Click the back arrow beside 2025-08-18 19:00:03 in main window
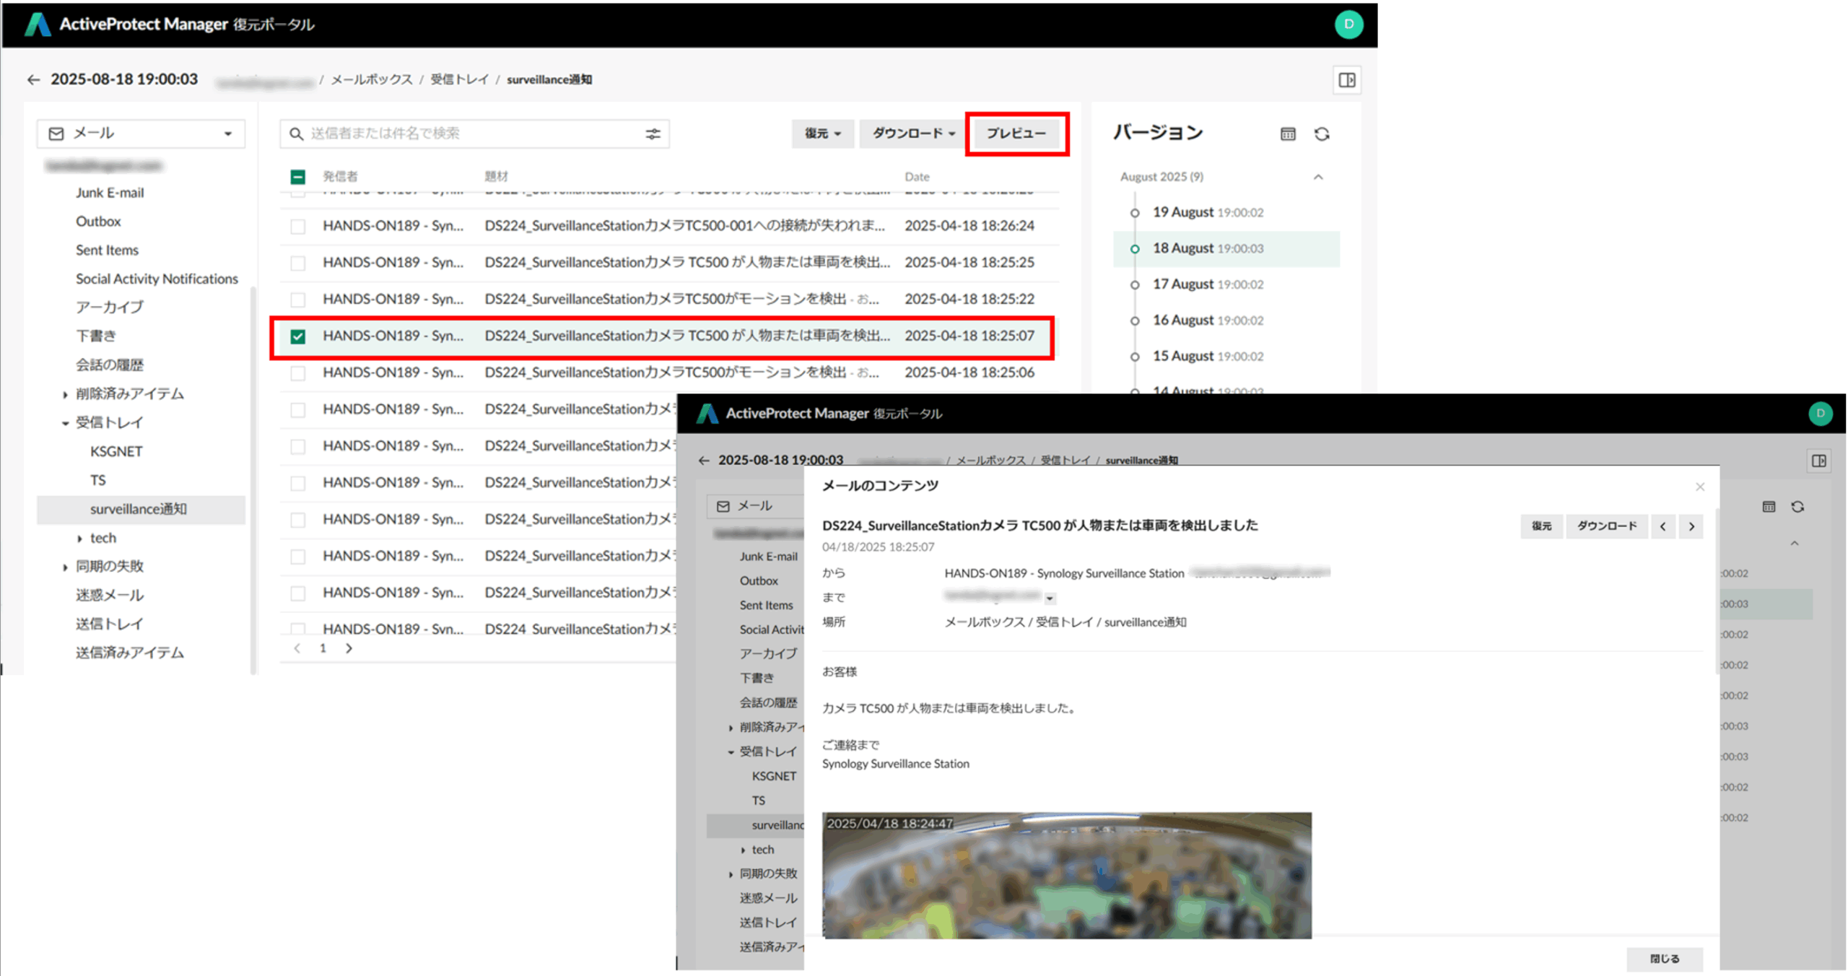 pos(33,79)
